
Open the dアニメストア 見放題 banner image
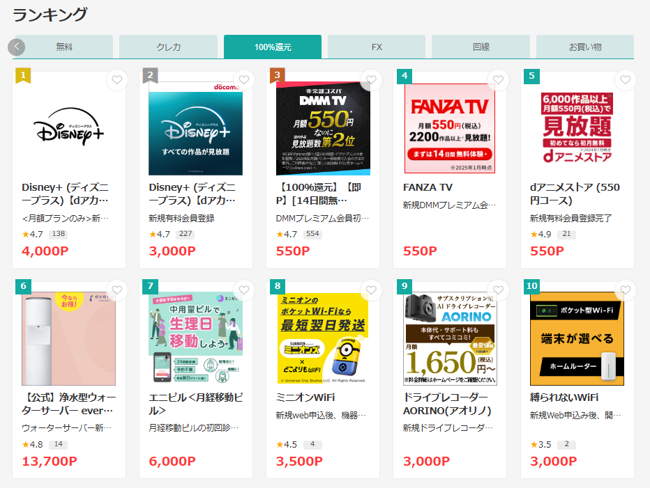coord(577,128)
